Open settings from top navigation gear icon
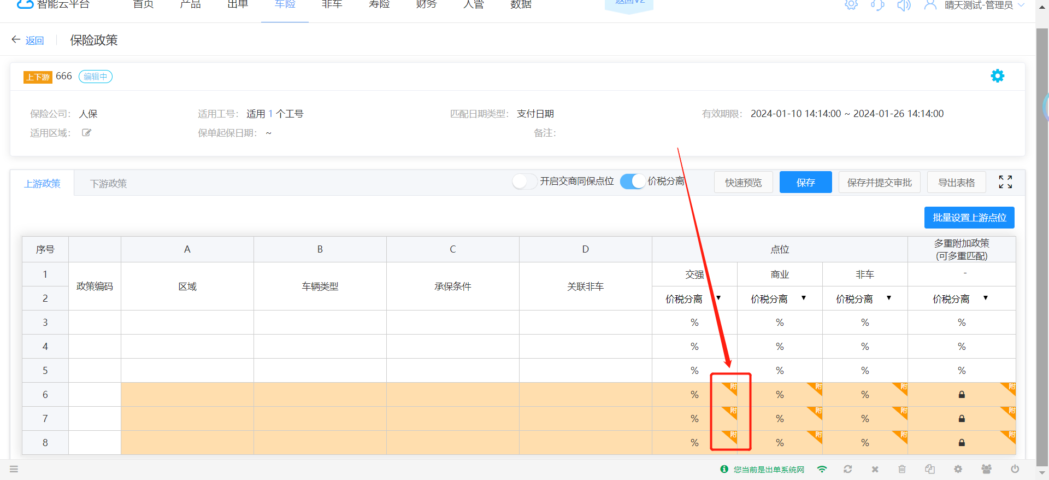The image size is (1049, 480). tap(851, 5)
